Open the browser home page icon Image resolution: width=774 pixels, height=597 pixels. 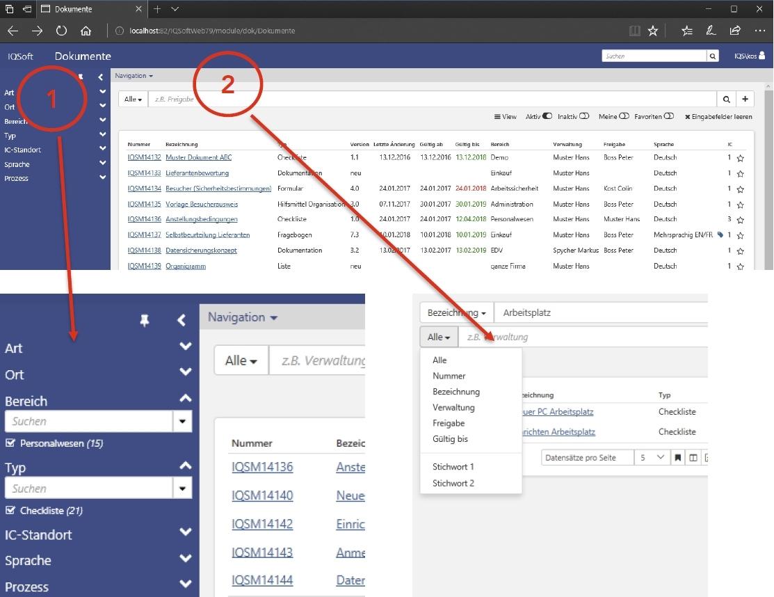click(86, 31)
